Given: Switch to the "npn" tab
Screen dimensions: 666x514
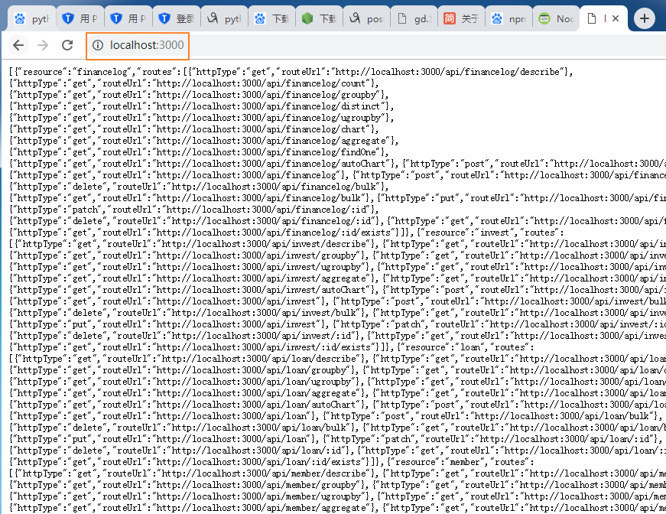Looking at the screenshot, I should pyautogui.click(x=508, y=18).
